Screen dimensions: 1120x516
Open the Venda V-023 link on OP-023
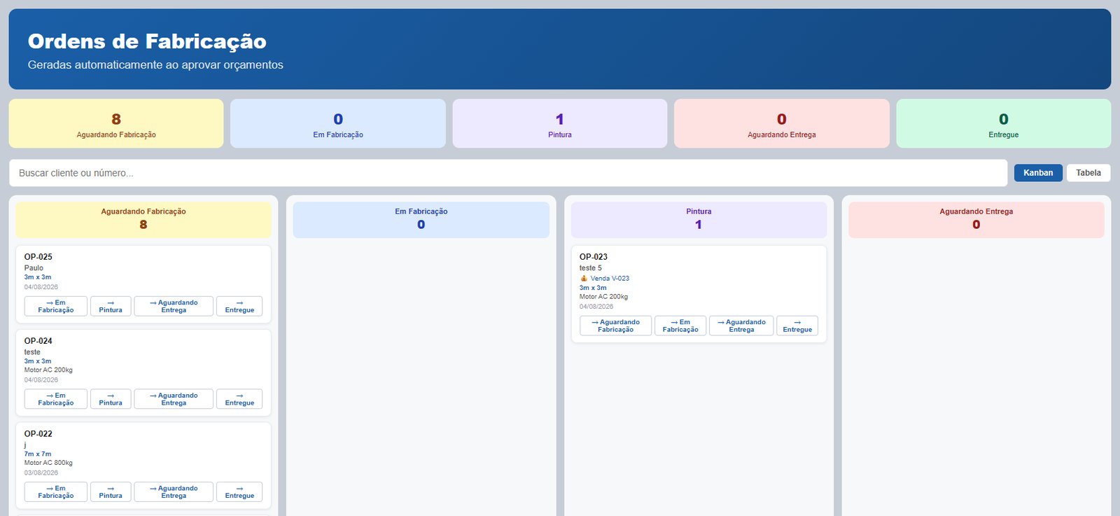[x=610, y=278]
